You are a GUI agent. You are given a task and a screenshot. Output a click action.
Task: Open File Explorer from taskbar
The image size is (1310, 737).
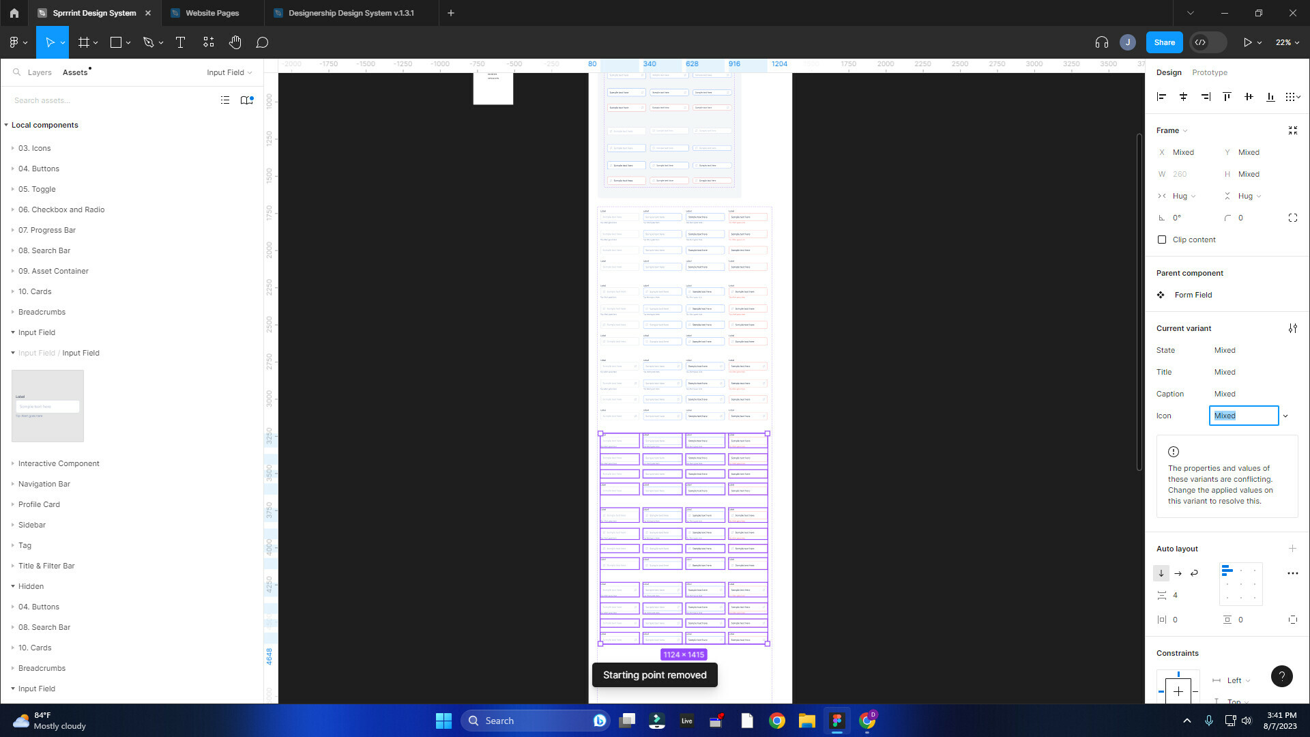[806, 721]
